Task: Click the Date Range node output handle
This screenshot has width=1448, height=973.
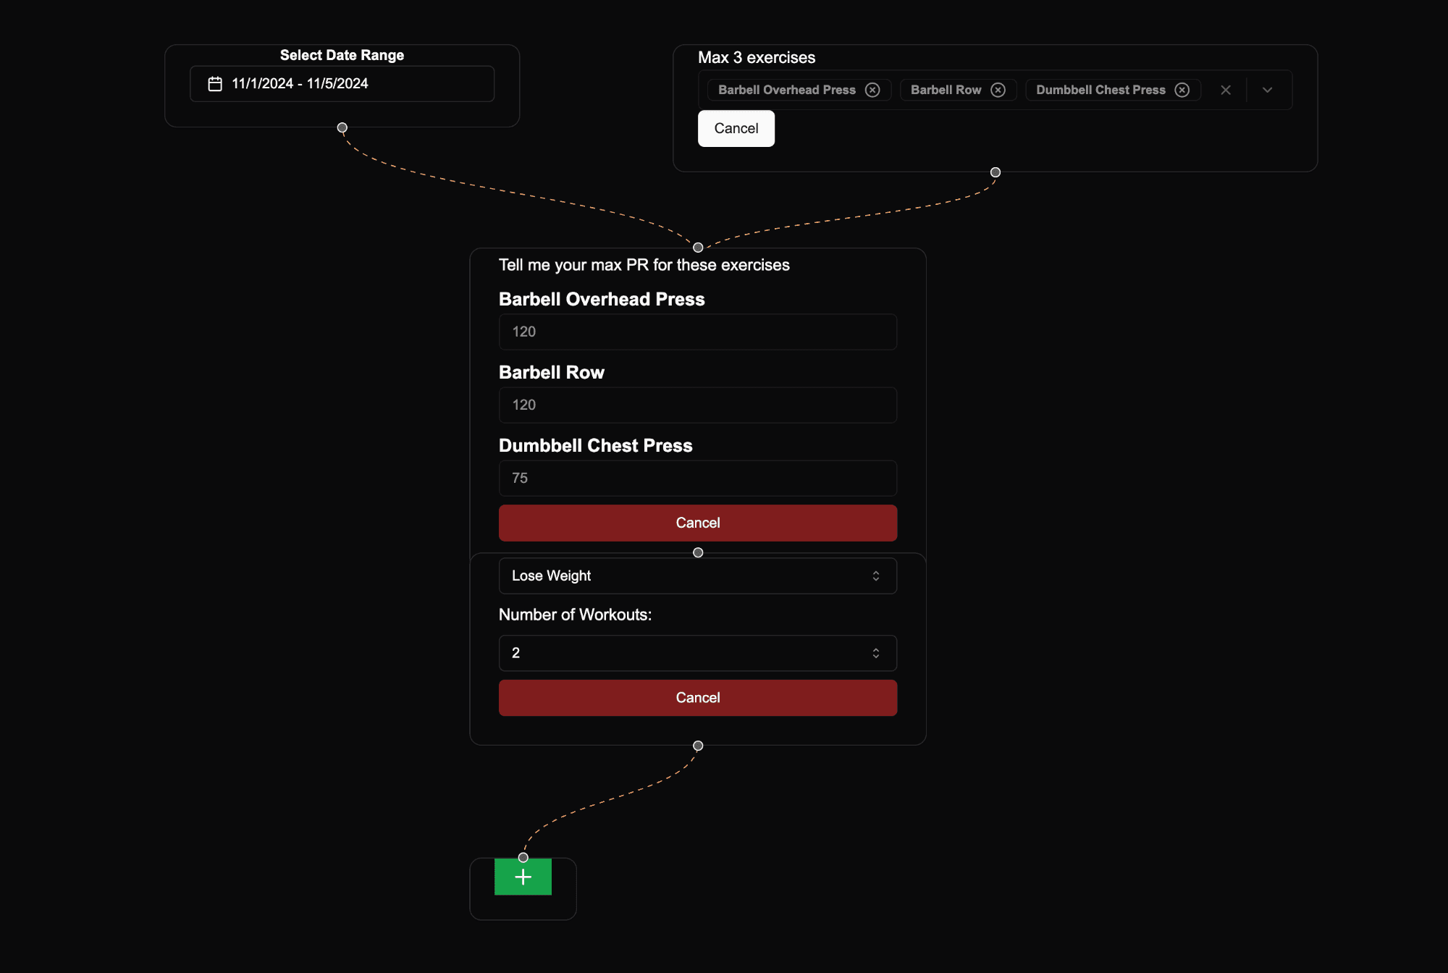Action: [x=342, y=127]
